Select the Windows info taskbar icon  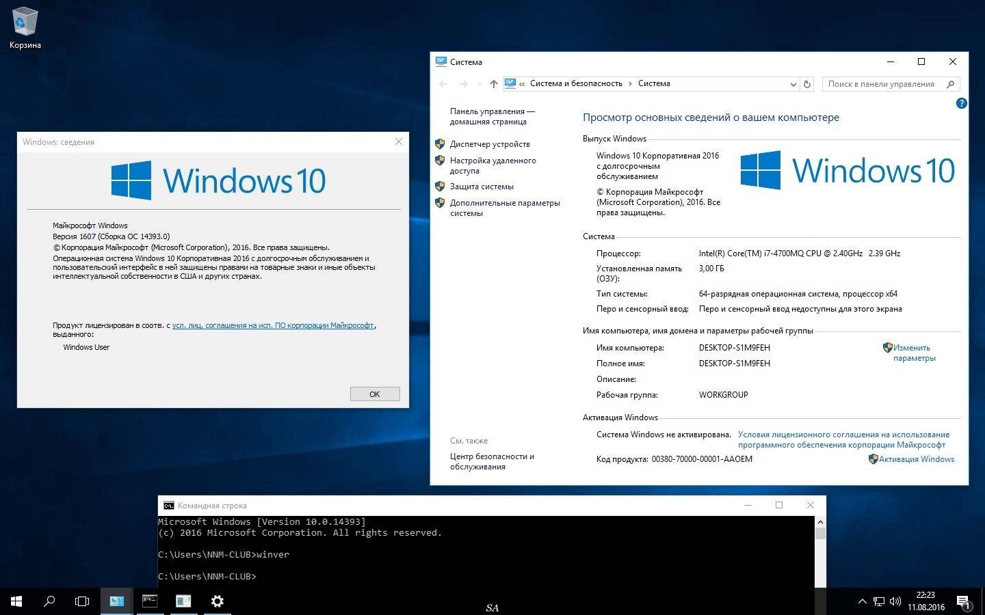coord(183,601)
